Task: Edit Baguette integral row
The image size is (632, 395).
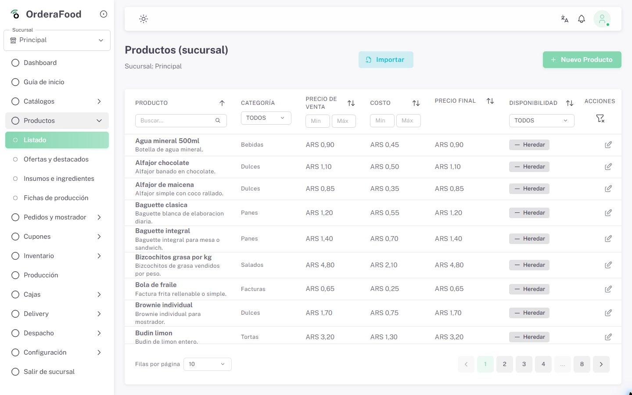Action: coord(608,239)
